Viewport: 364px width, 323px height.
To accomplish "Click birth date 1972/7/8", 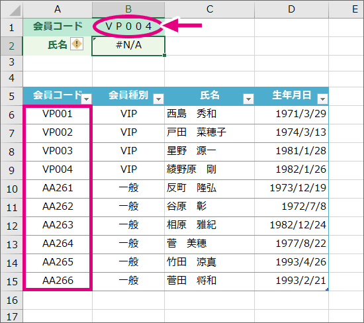I will [x=304, y=207].
